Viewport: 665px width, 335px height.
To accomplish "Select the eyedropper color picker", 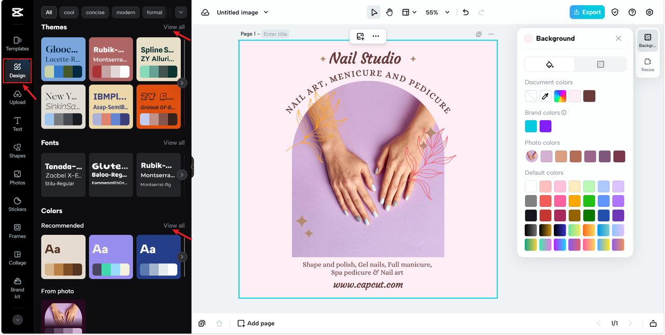I will click(546, 96).
